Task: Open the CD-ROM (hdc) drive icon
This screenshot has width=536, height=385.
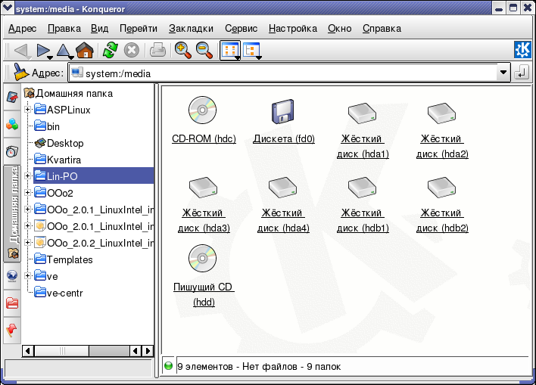Action: coord(203,111)
